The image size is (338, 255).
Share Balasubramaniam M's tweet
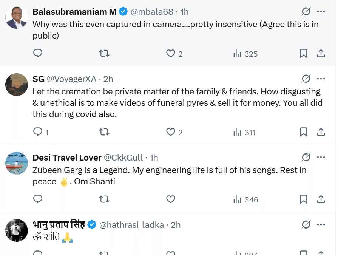(321, 54)
